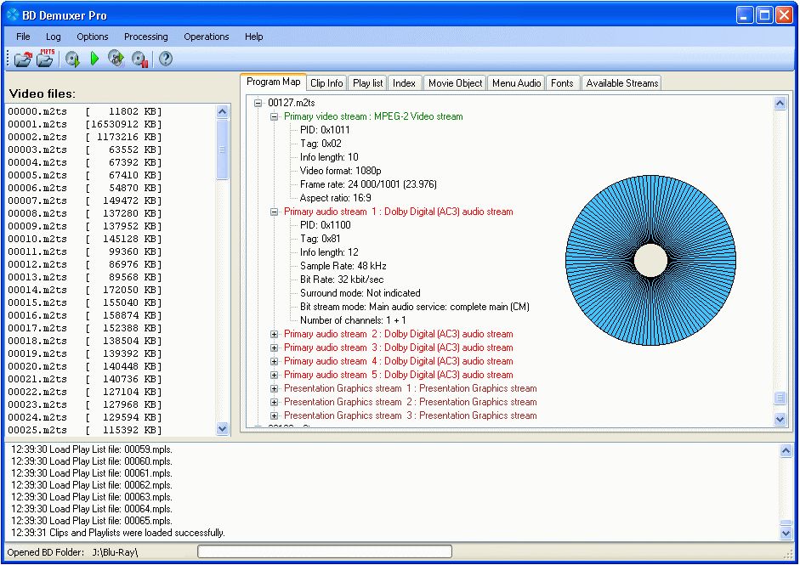Select the "Video format: 1080p" row
The width and height of the screenshot is (800, 565).
tap(340, 171)
